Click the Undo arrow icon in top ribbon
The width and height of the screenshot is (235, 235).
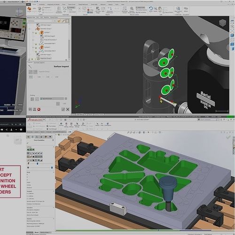(x=151, y=8)
